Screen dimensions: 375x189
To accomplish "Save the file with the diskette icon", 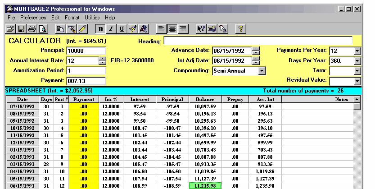I will point(21,29).
